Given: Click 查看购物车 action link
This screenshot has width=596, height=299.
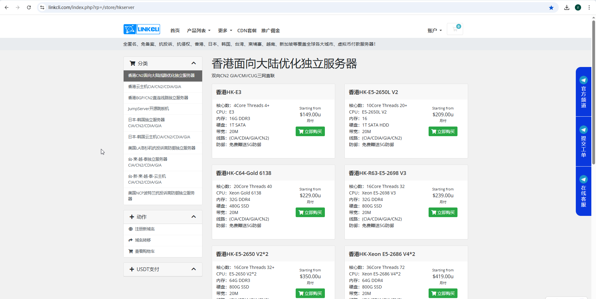Looking at the screenshot, I should pos(145,251).
